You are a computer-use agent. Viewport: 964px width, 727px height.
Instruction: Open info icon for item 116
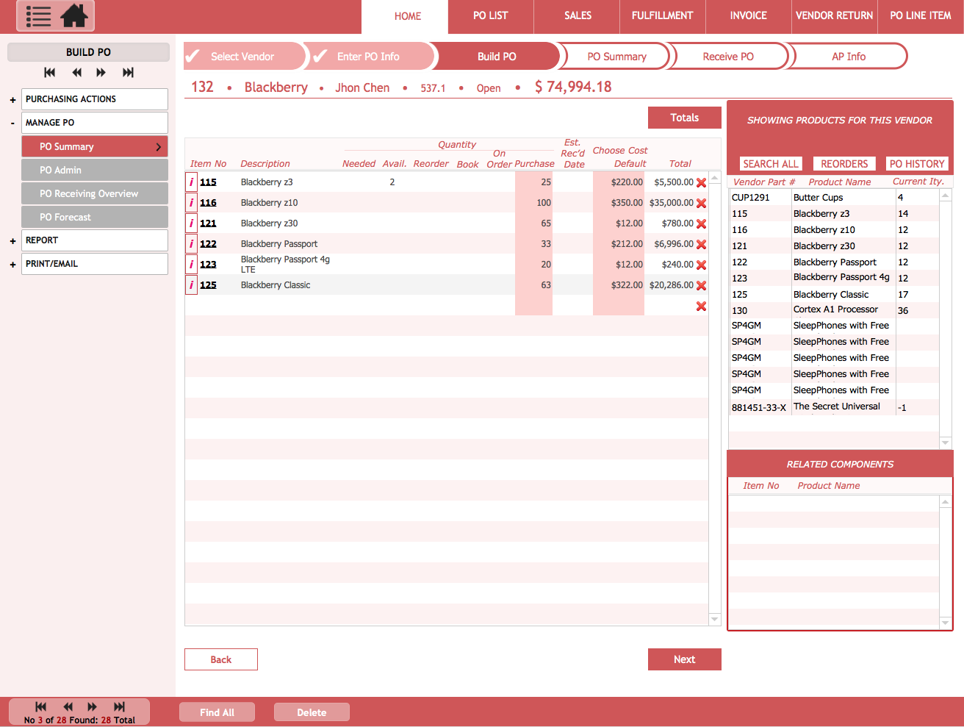pyautogui.click(x=191, y=203)
